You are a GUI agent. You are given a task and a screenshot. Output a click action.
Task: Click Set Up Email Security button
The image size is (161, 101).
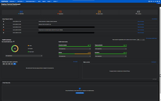80,93
